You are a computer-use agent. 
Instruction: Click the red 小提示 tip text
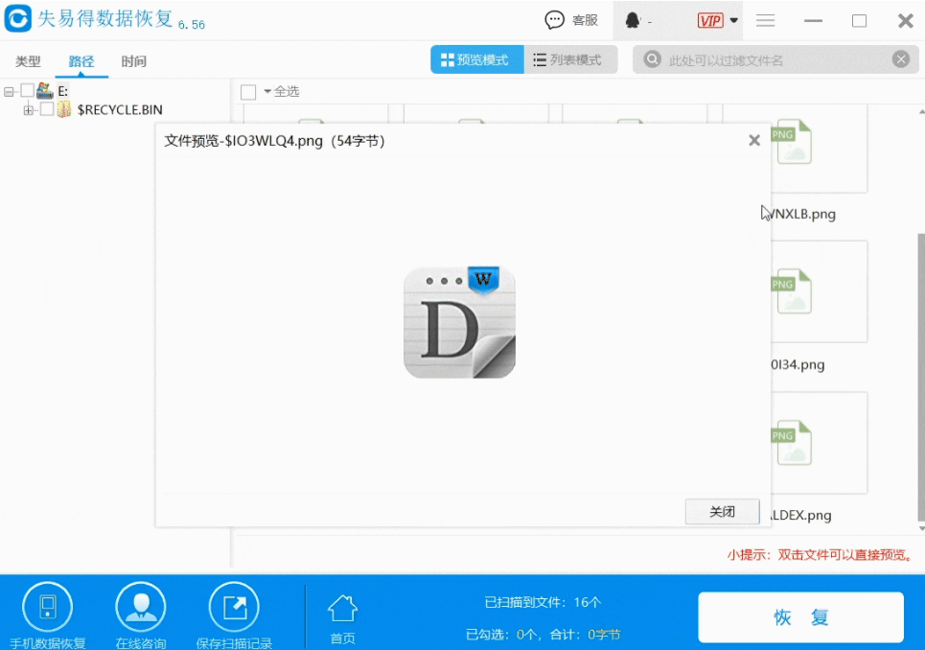[x=820, y=554]
